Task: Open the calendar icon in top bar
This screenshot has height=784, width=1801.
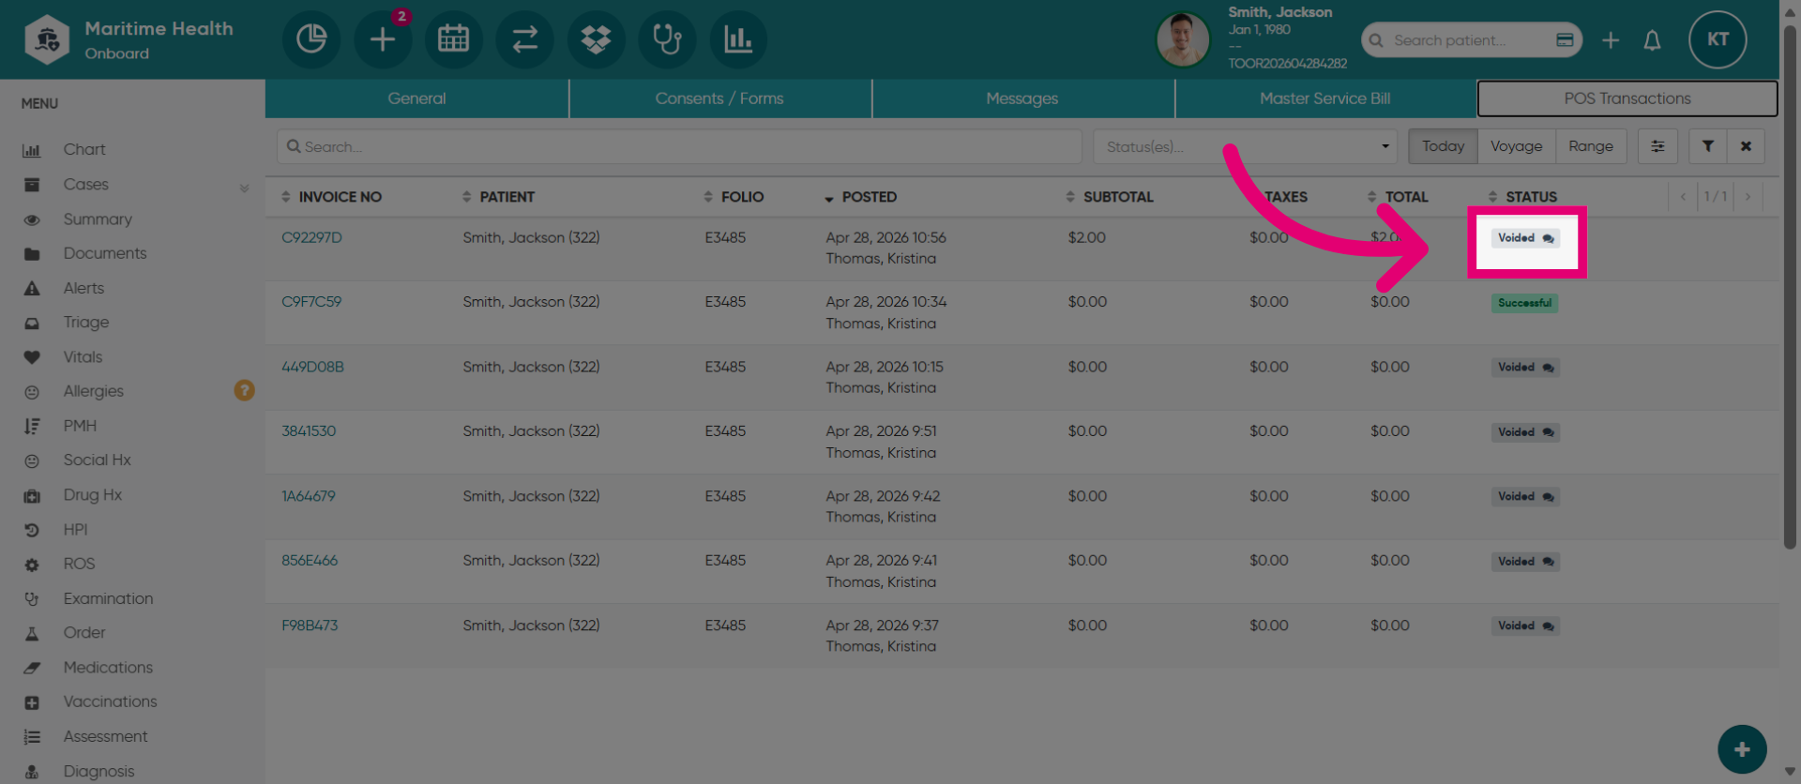Action: (454, 39)
